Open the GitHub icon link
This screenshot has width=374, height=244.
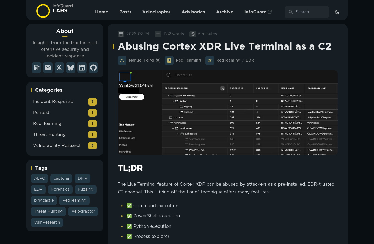tap(93, 68)
